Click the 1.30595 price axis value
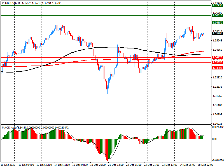 [218, 115]
